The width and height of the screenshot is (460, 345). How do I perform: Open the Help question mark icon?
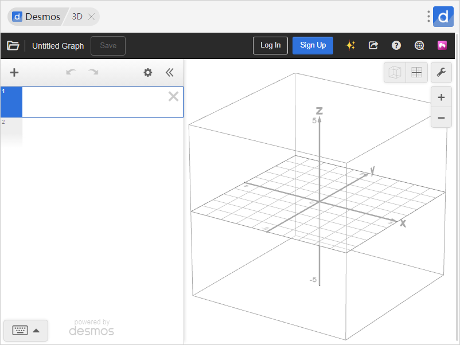point(396,46)
